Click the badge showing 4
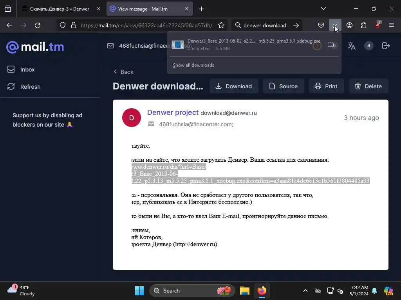 point(368,46)
